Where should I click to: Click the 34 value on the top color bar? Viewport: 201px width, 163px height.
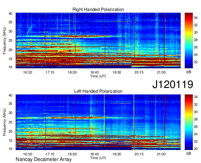click(x=196, y=18)
